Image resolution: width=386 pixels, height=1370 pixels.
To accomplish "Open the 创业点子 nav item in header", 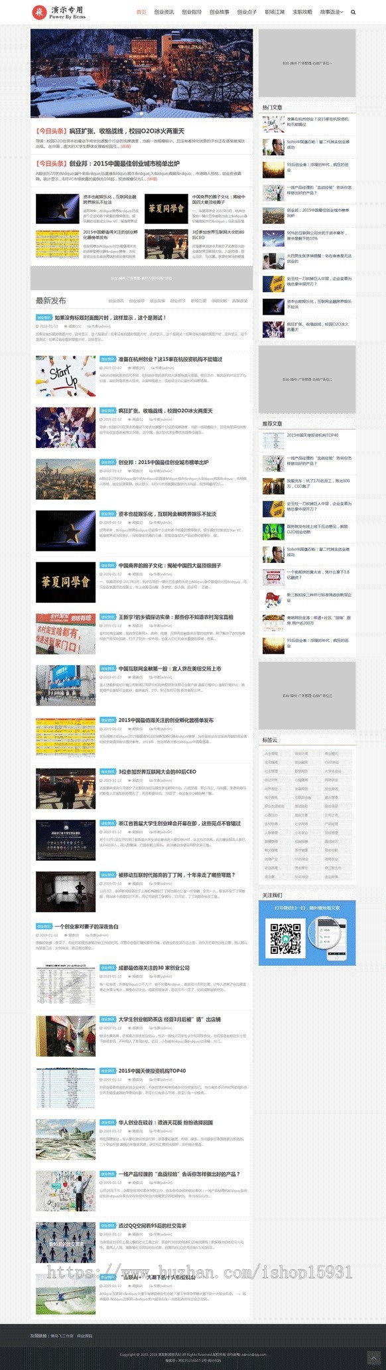I will pyautogui.click(x=247, y=12).
